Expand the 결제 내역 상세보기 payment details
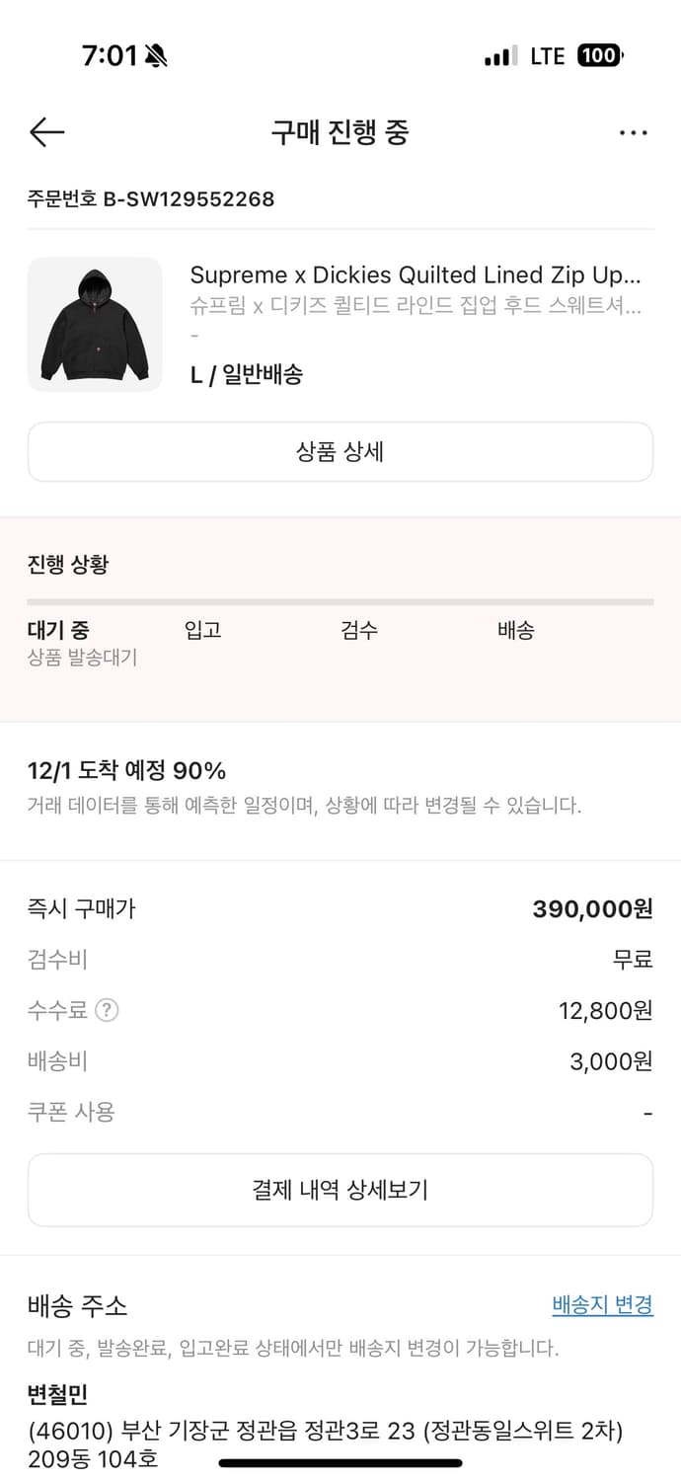681x1481 pixels. (340, 1189)
